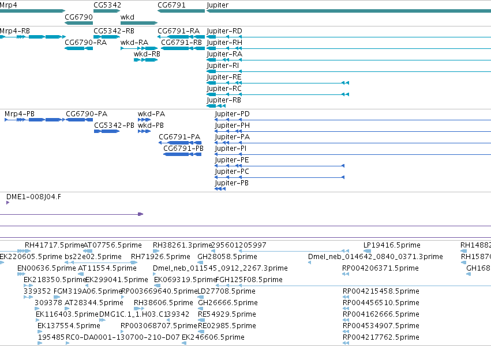Click the Jupiter-PB protein label

coord(232,183)
